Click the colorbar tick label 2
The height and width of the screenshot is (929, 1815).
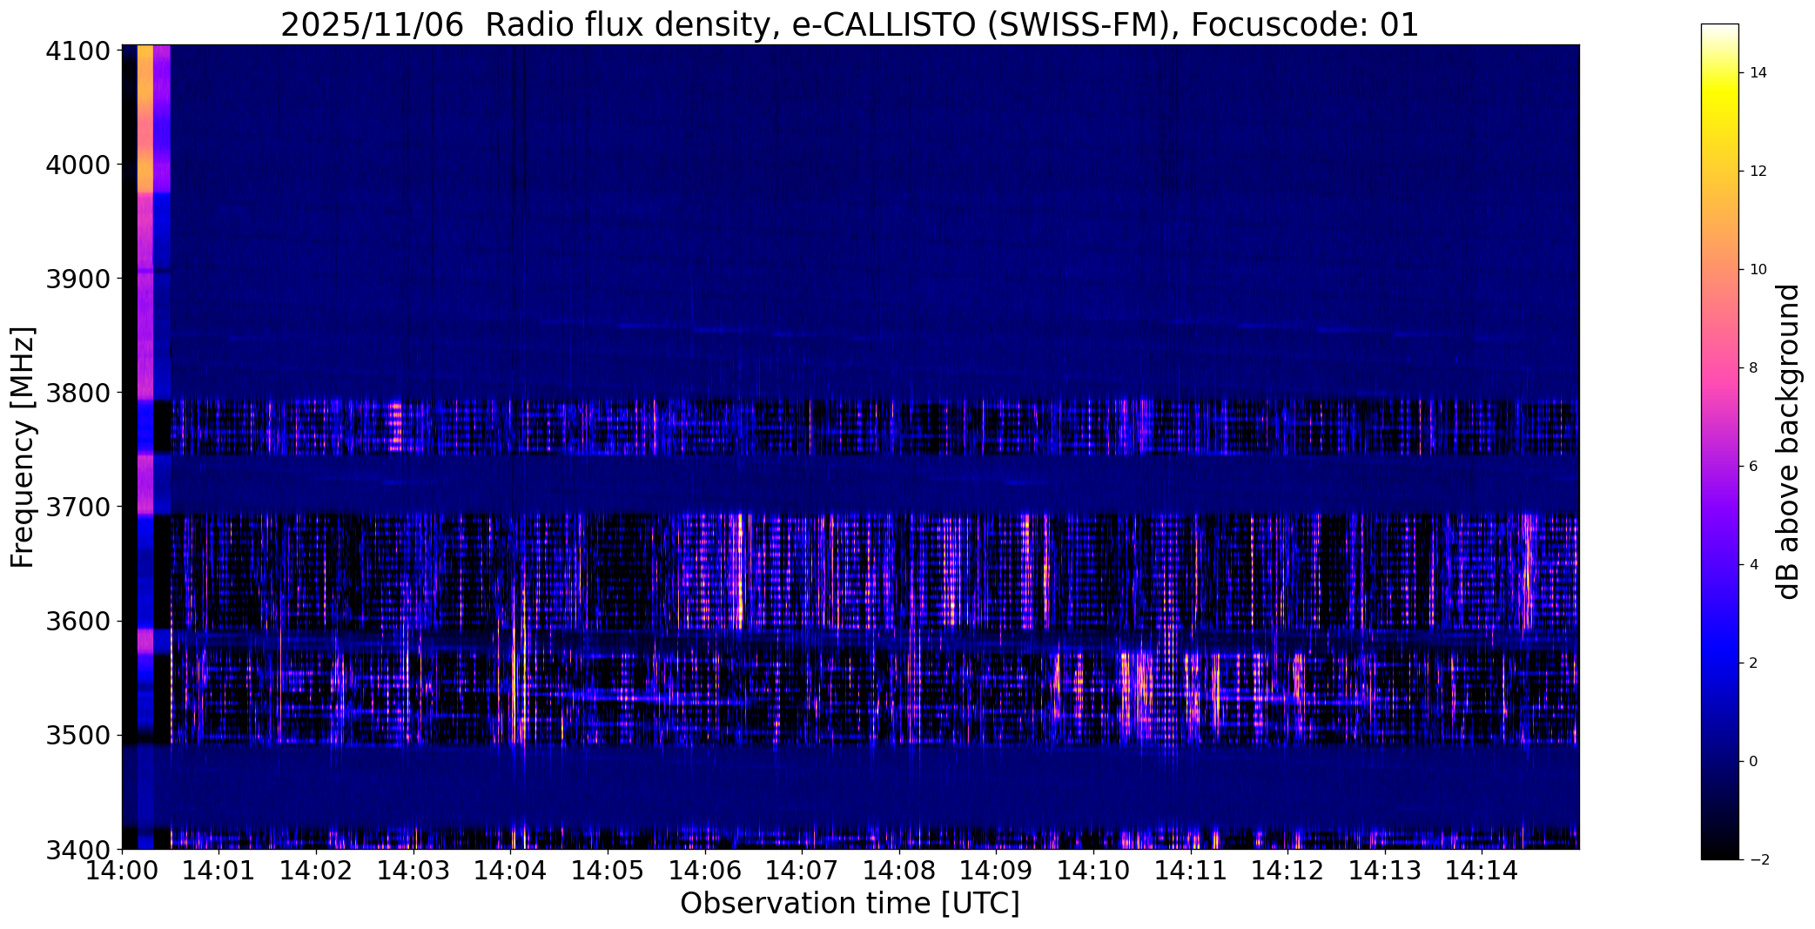point(1753,663)
